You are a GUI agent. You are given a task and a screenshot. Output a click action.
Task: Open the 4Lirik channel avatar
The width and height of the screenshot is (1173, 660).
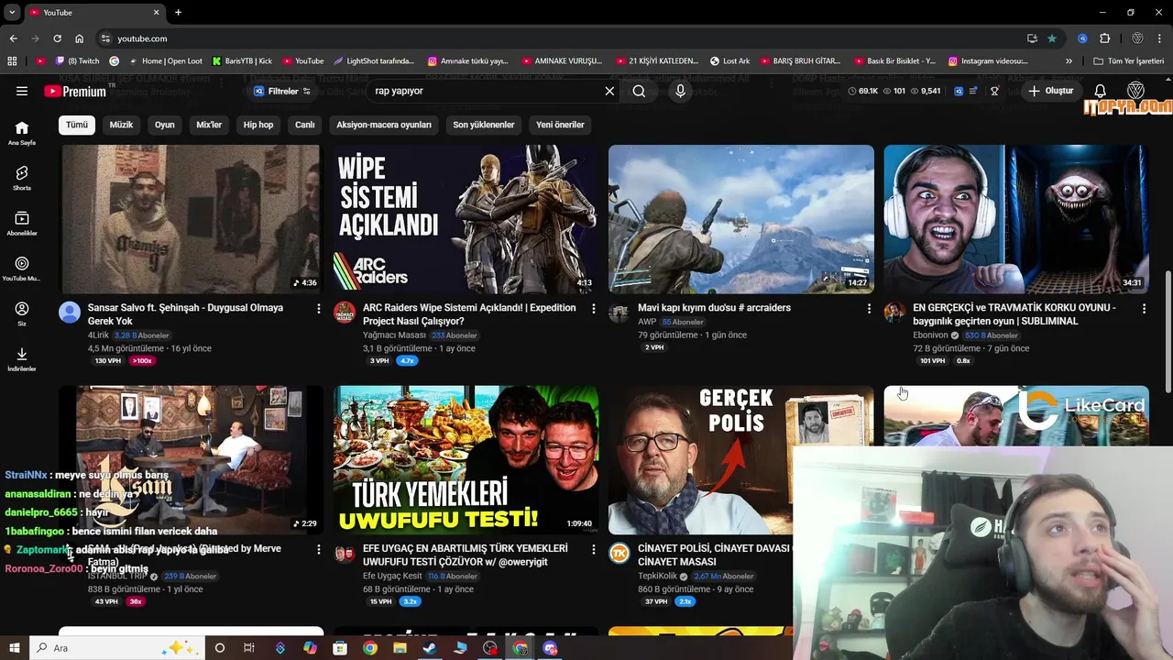[x=70, y=313]
